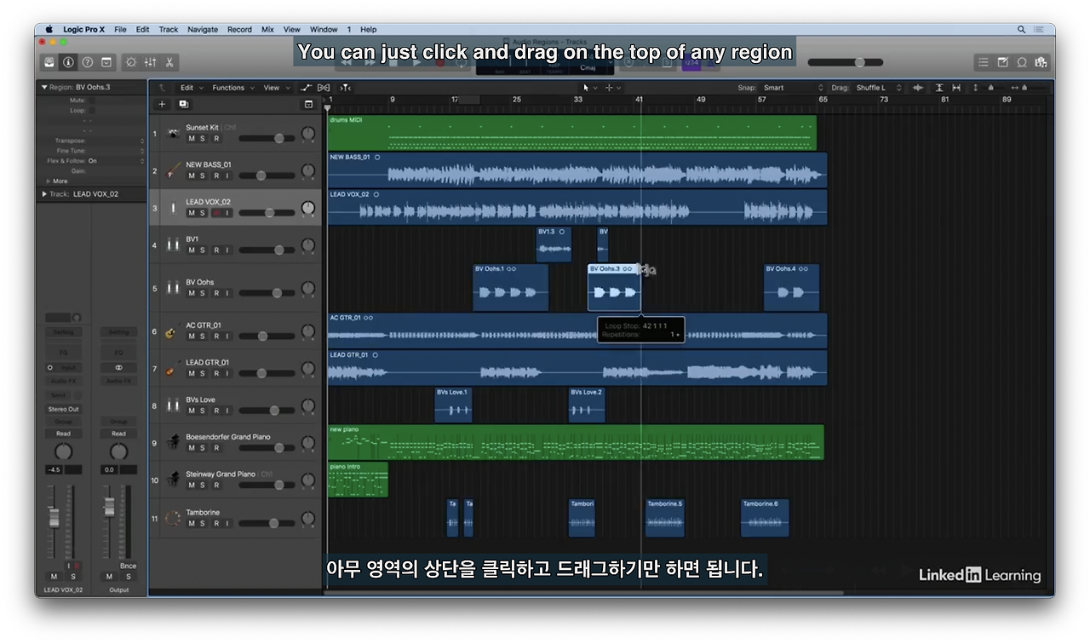The height and width of the screenshot is (644, 1090).
Task: Open the Quick Help question-mark icon
Action: (87, 62)
